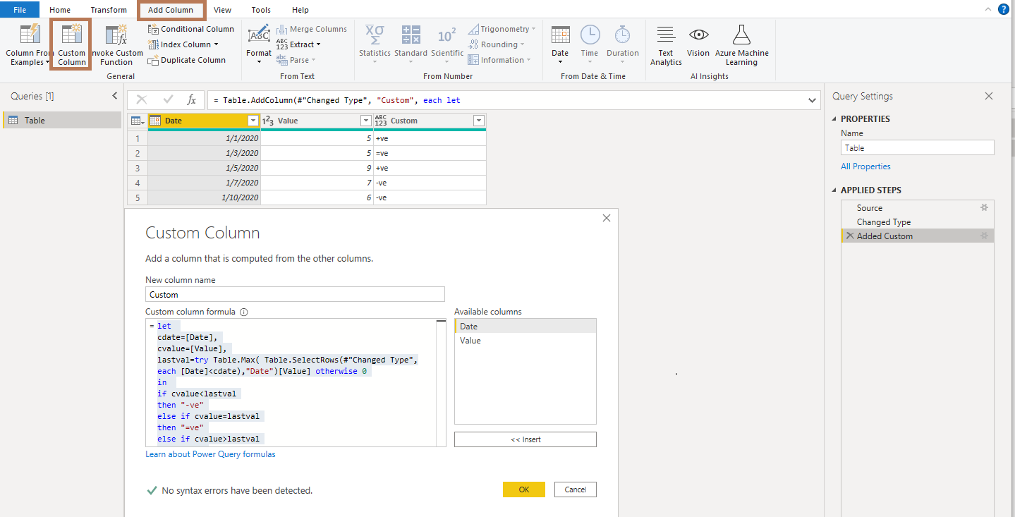
Task: Open the Value column filter dropdown
Action: tap(366, 121)
